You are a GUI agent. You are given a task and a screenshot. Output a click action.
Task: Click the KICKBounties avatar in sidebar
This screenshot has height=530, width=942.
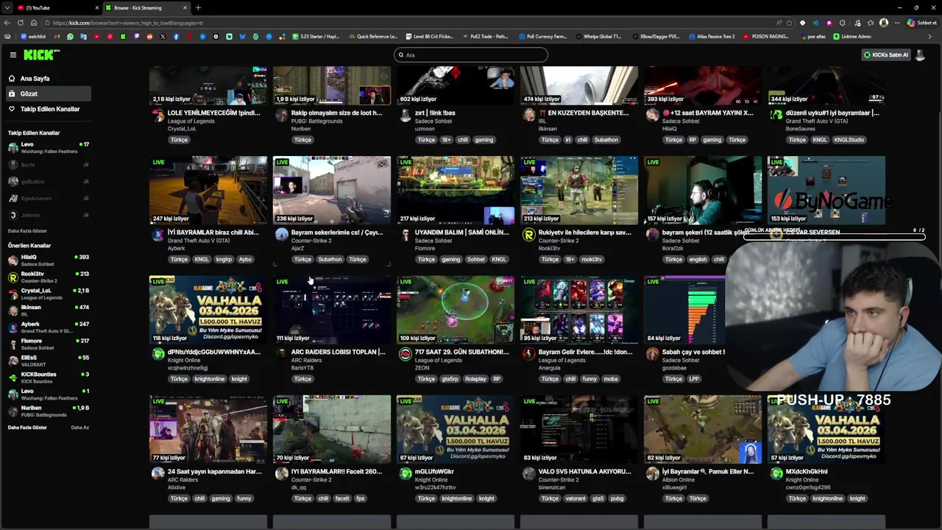13,377
